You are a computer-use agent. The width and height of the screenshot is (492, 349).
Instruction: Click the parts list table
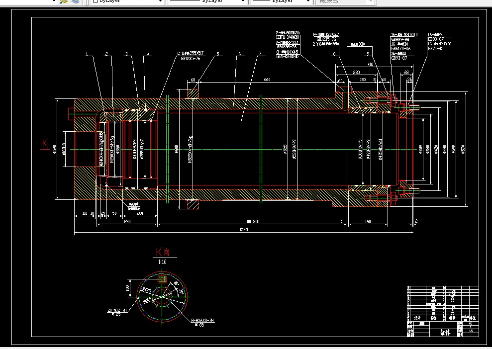pyautogui.click(x=443, y=304)
